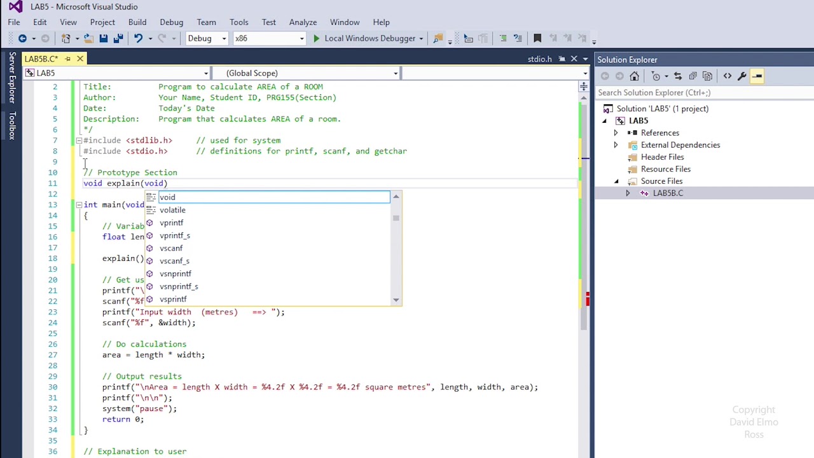Open the Analyze menu
814x458 pixels.
303,22
